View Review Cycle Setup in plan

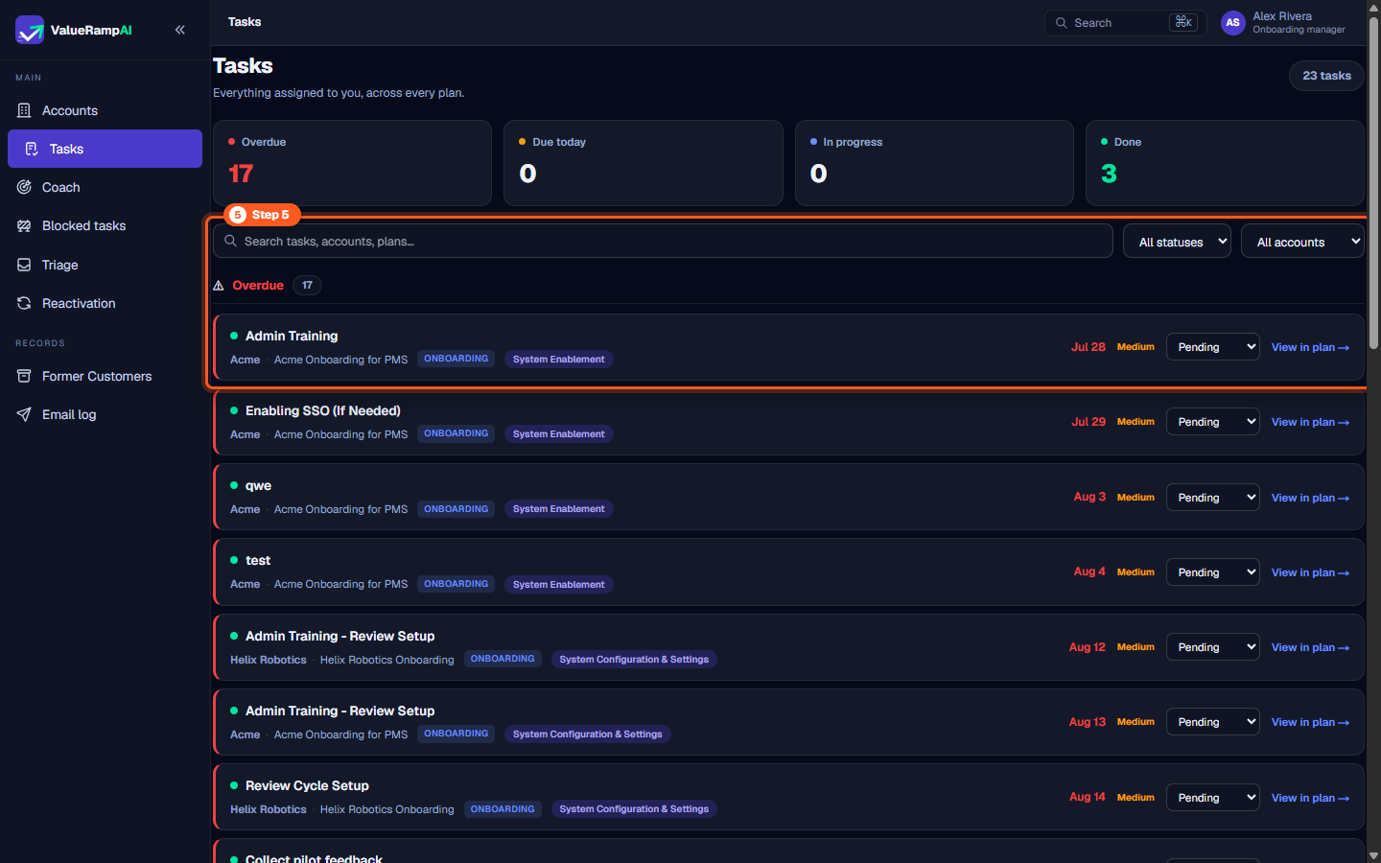pyautogui.click(x=1310, y=798)
